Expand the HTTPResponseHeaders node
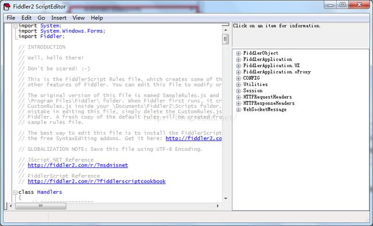The image size is (373, 226). point(238,103)
